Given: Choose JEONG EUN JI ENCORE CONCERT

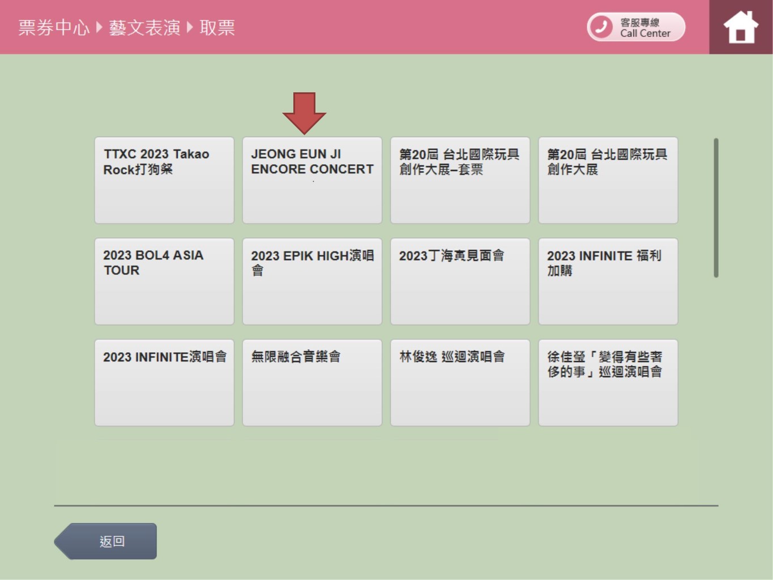Looking at the screenshot, I should (312, 180).
